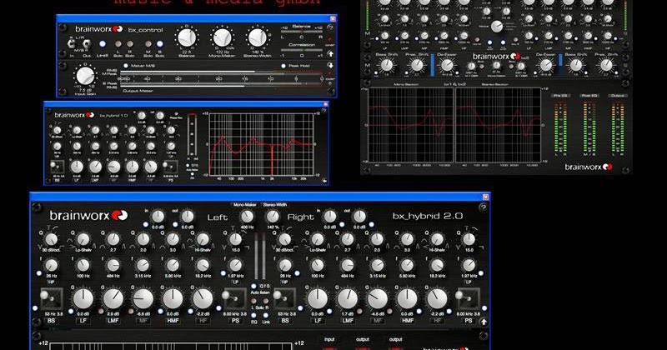Click the up arrow in bx_hybrid 2.0
This screenshot has height=350, width=667.
tap(484, 322)
